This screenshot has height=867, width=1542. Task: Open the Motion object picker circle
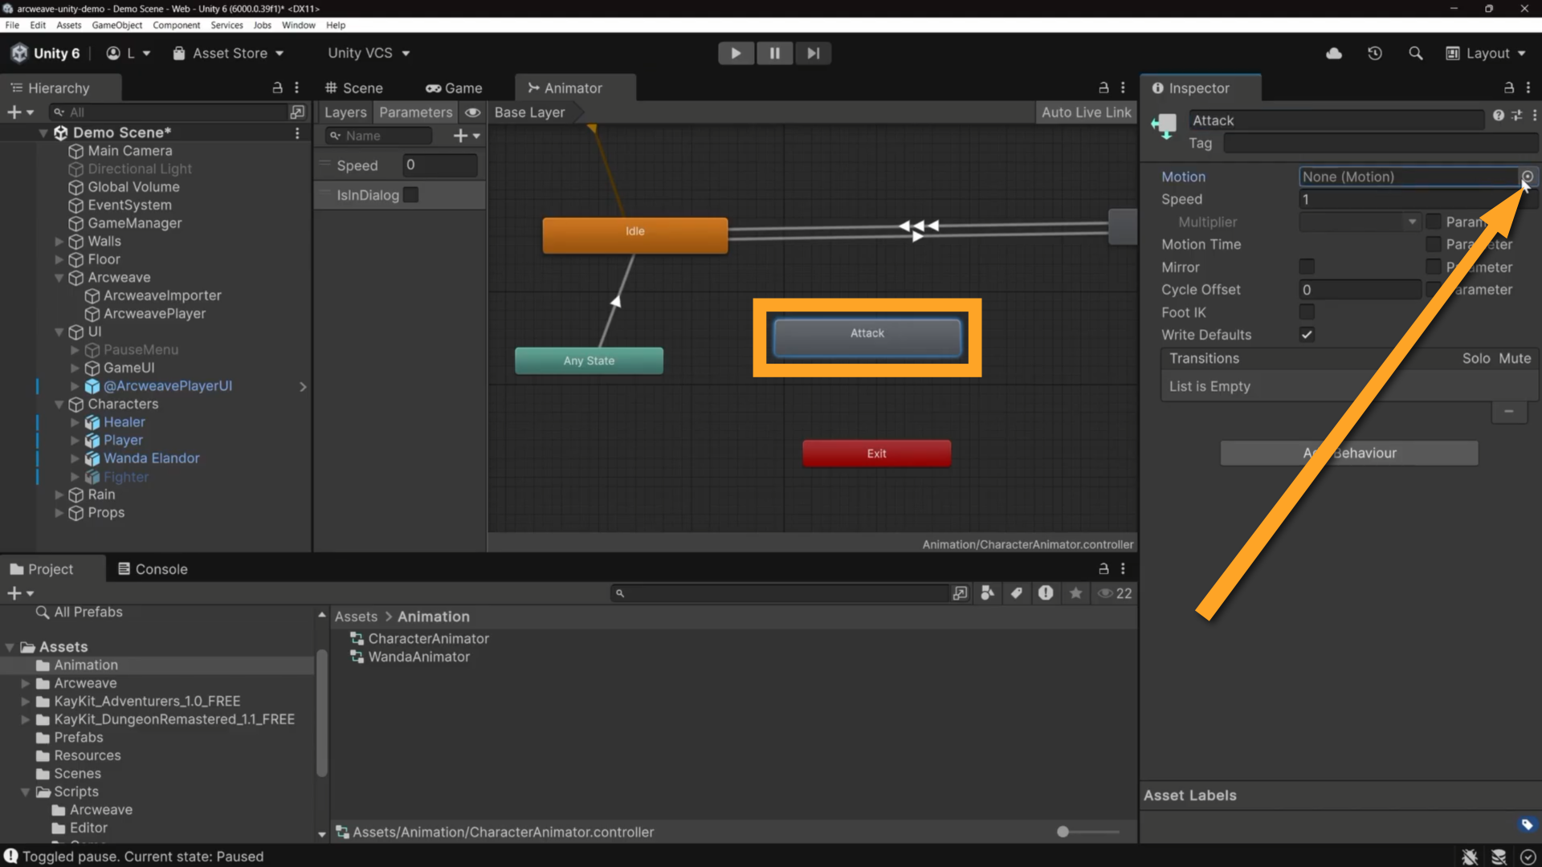(x=1528, y=177)
